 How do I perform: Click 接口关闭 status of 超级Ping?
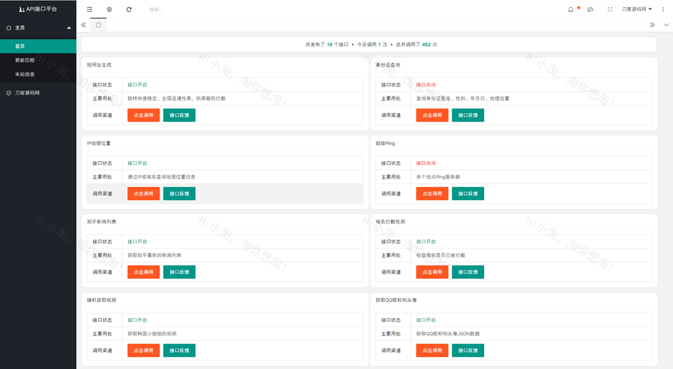tap(426, 163)
